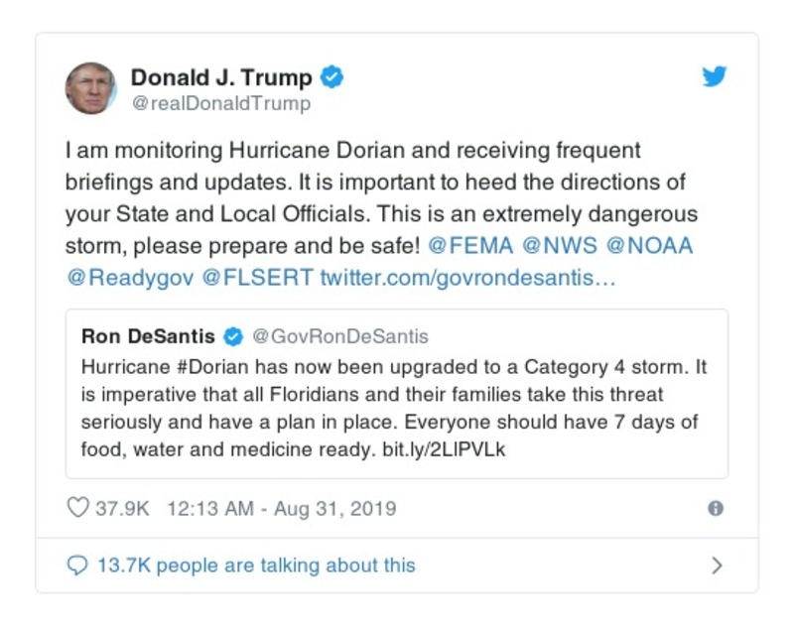Expand conversation with the right chevron
Screen dimensions: 794x627
click(x=717, y=565)
